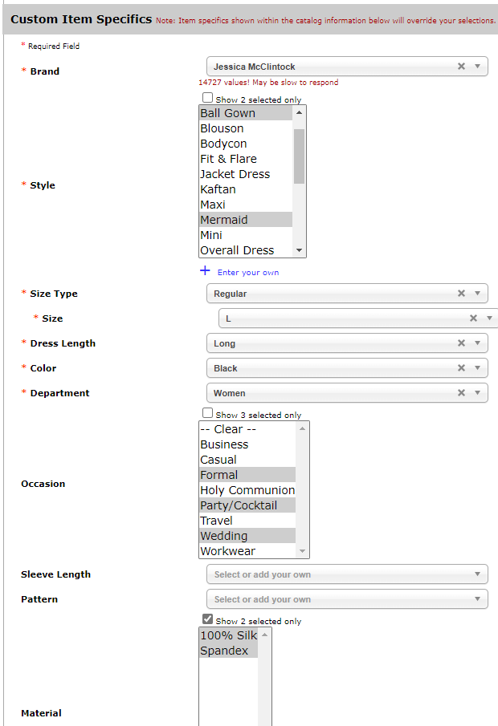Image resolution: width=498 pixels, height=726 pixels.
Task: Clear the Color Black selection
Action: (461, 368)
